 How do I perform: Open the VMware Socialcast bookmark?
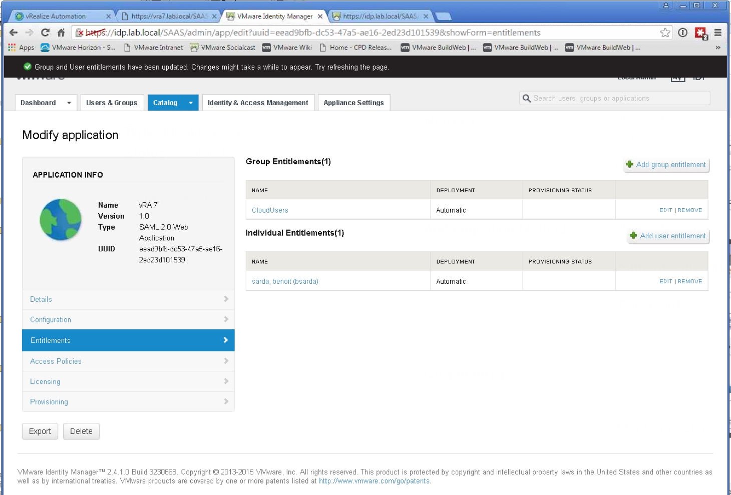pos(223,48)
